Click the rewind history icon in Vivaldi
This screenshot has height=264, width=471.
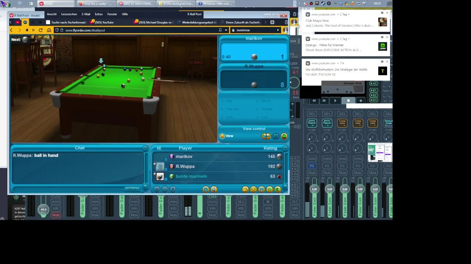pyautogui.click(x=26, y=30)
